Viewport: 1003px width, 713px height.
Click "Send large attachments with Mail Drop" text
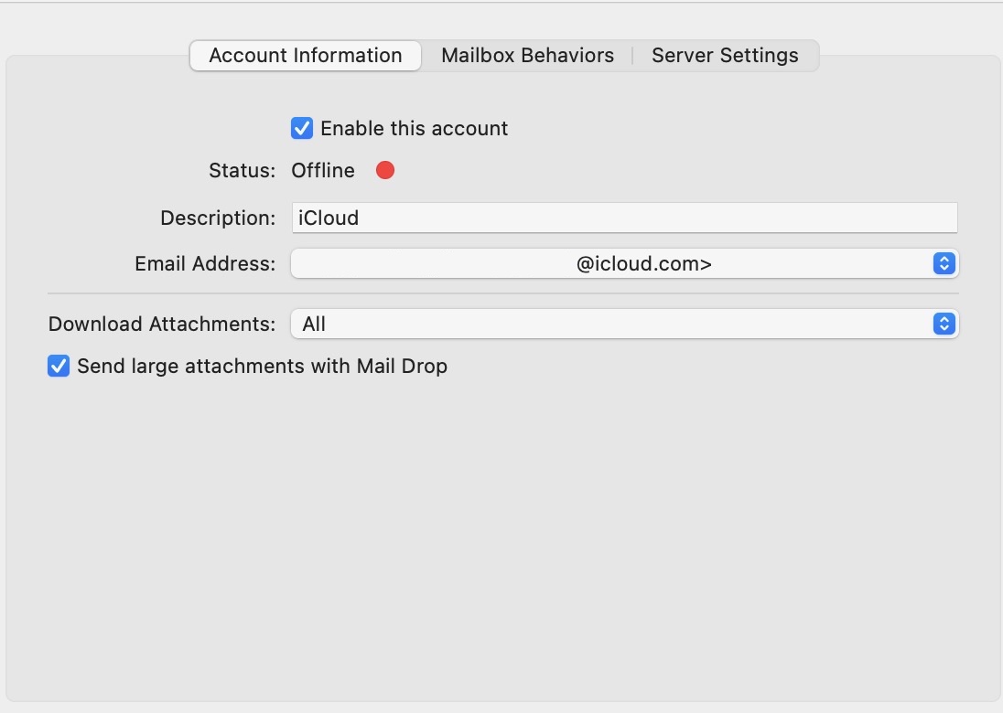(262, 367)
